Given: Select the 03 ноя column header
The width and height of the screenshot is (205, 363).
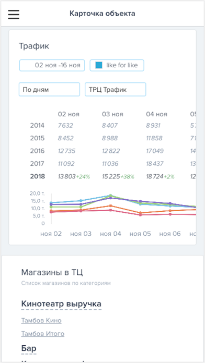Looking at the screenshot, I should coord(112,114).
